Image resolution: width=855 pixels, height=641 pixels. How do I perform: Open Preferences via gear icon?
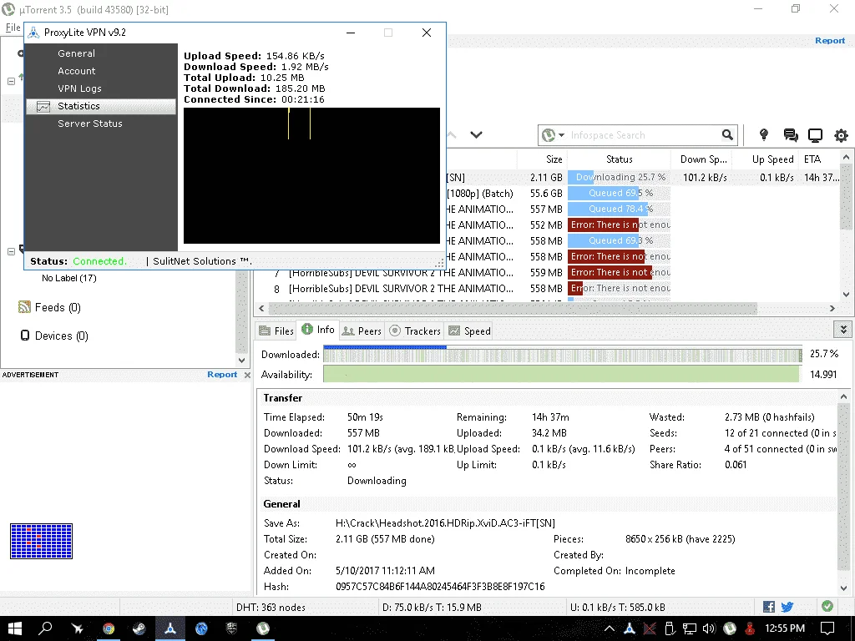click(x=842, y=135)
